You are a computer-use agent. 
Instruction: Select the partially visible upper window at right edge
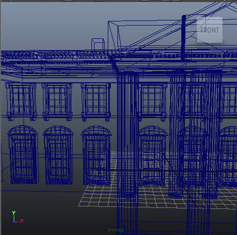(x=229, y=102)
